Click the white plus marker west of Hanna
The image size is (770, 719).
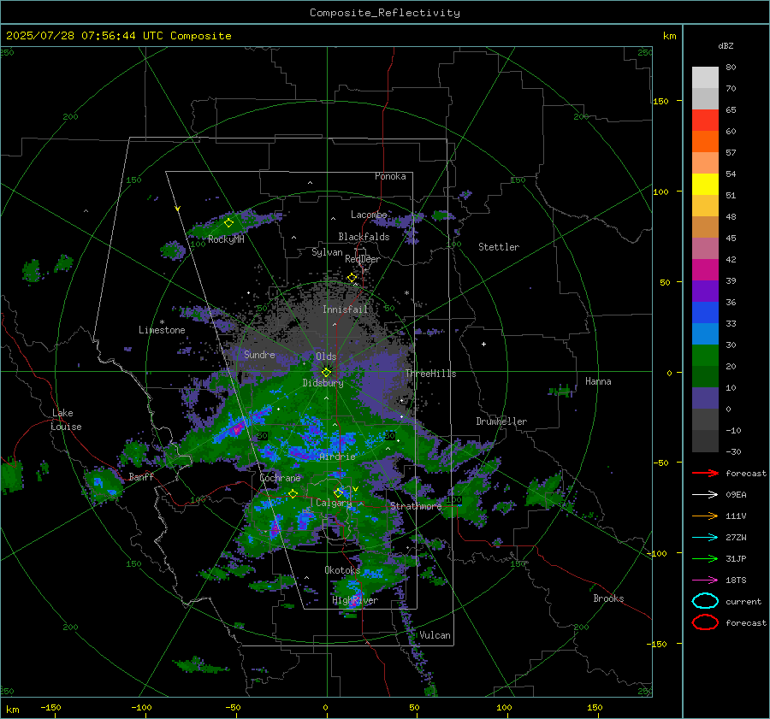coord(483,344)
